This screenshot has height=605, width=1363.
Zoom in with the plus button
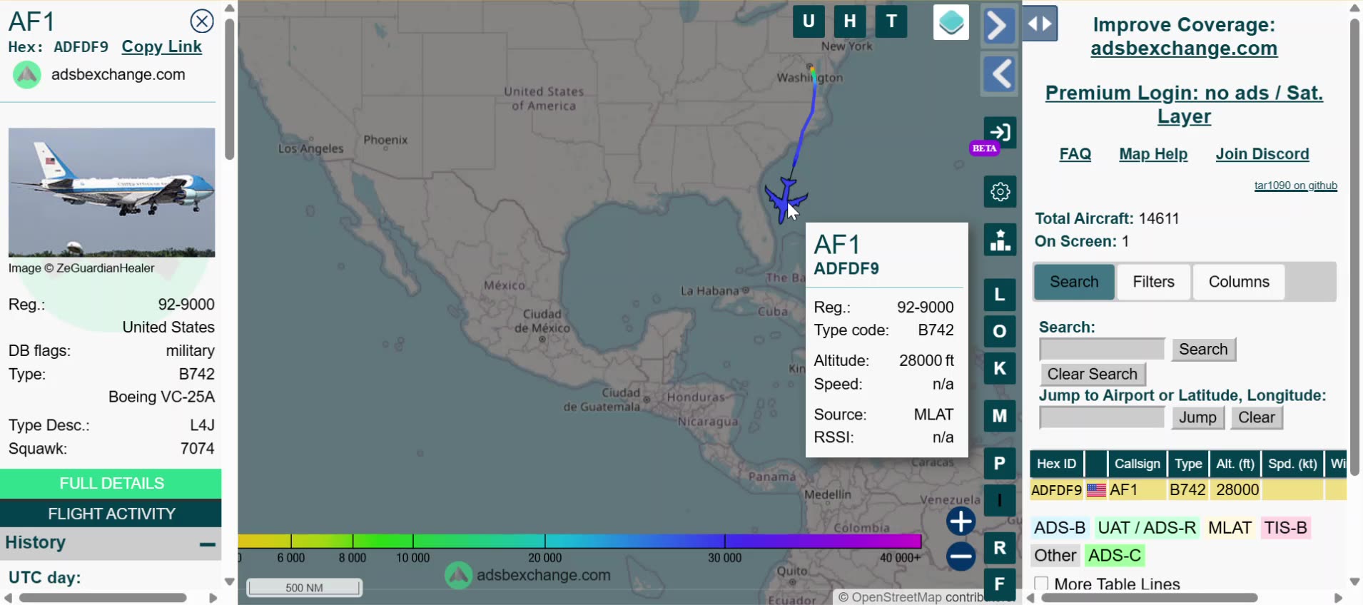tap(961, 522)
